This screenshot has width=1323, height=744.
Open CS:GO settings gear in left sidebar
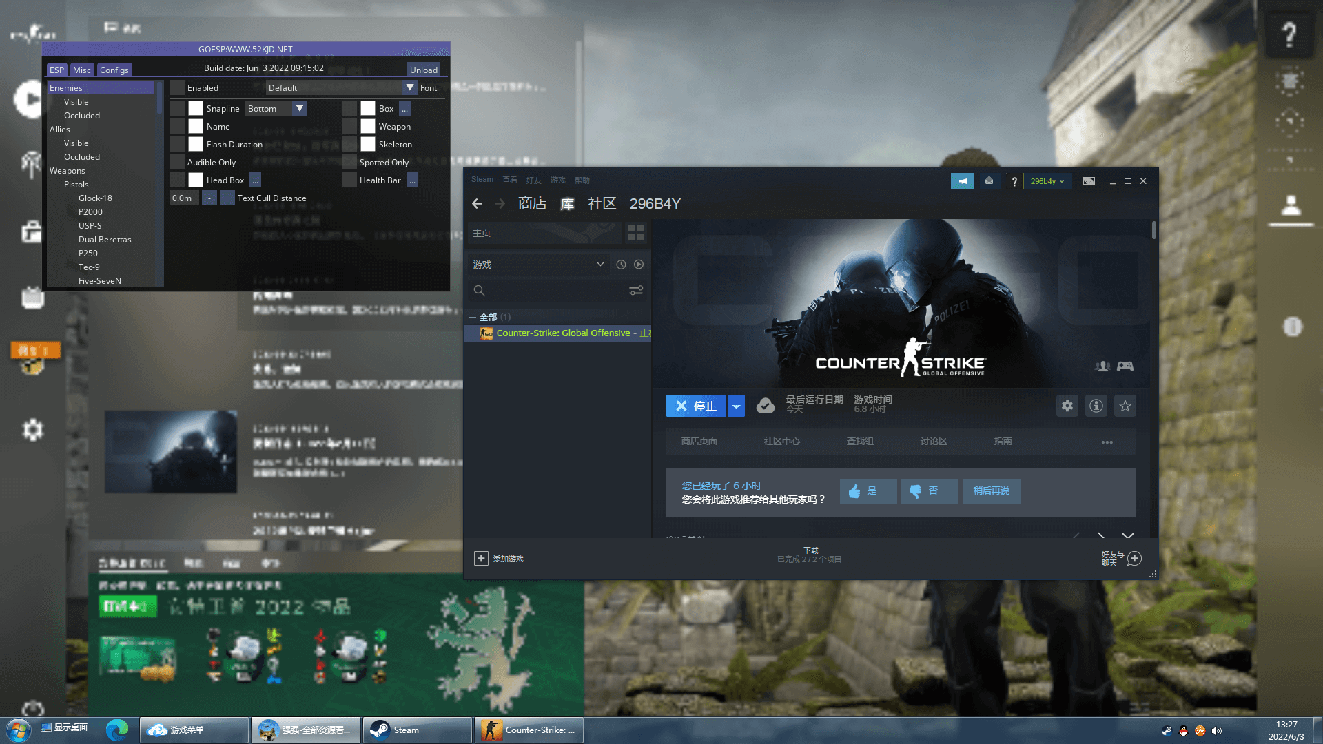pyautogui.click(x=32, y=430)
